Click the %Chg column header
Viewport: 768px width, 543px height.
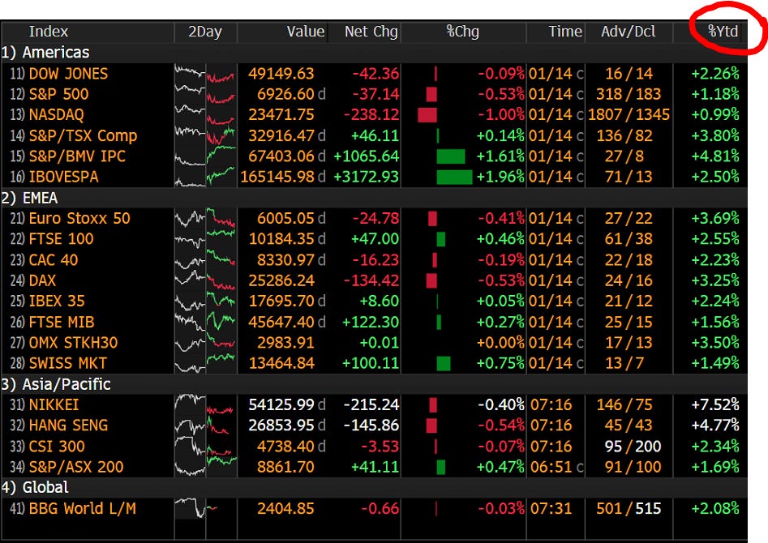coord(463,32)
